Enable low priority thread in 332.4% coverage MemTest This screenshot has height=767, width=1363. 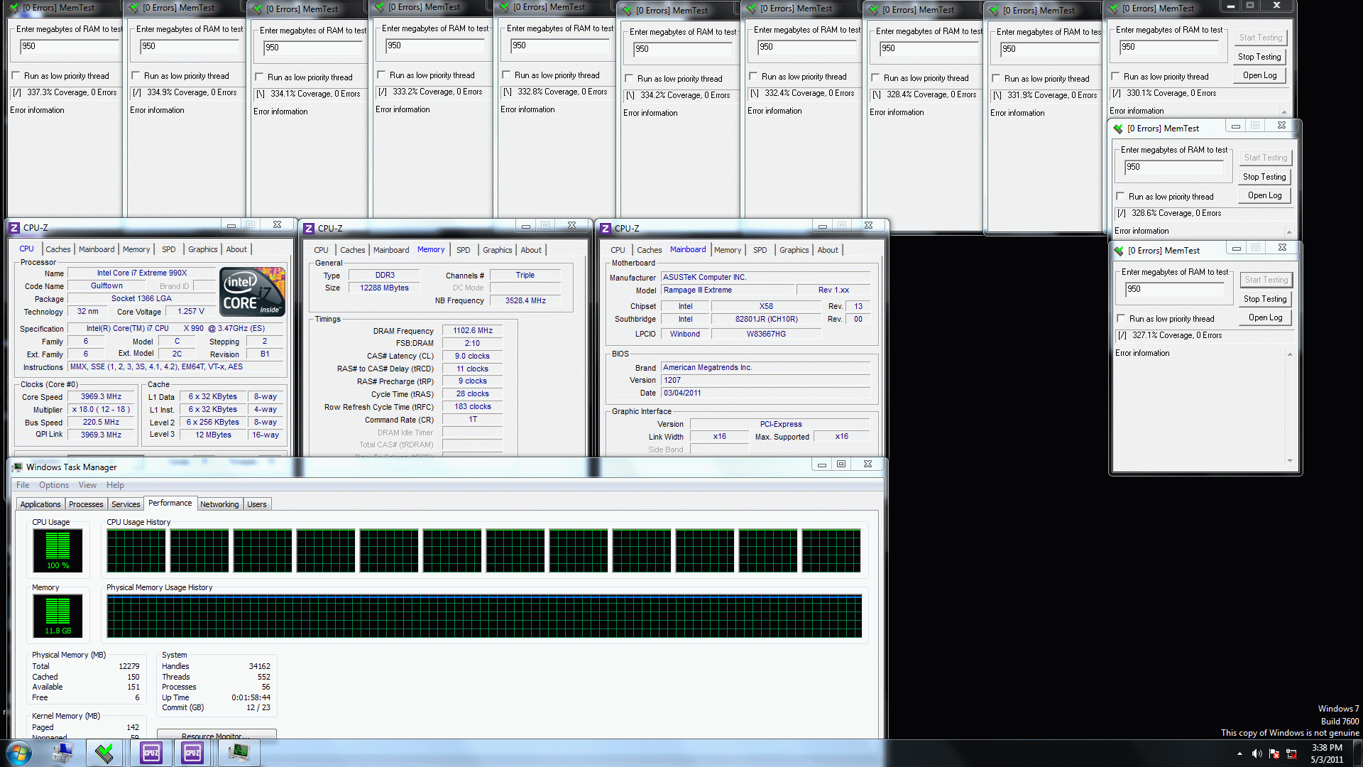click(753, 77)
